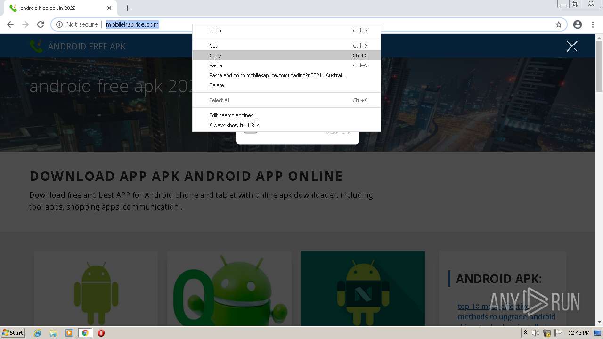This screenshot has width=603, height=339.
Task: Click the DOWNLOAD APP APK ANDROID APP ONLINE heading
Action: [x=186, y=176]
